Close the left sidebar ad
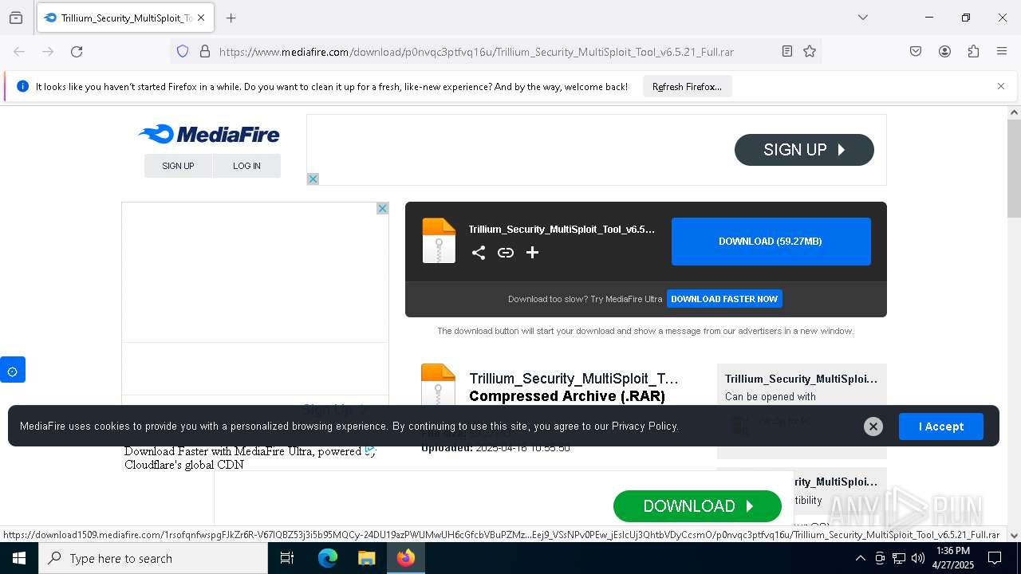Viewport: 1021px width, 574px height. [383, 208]
